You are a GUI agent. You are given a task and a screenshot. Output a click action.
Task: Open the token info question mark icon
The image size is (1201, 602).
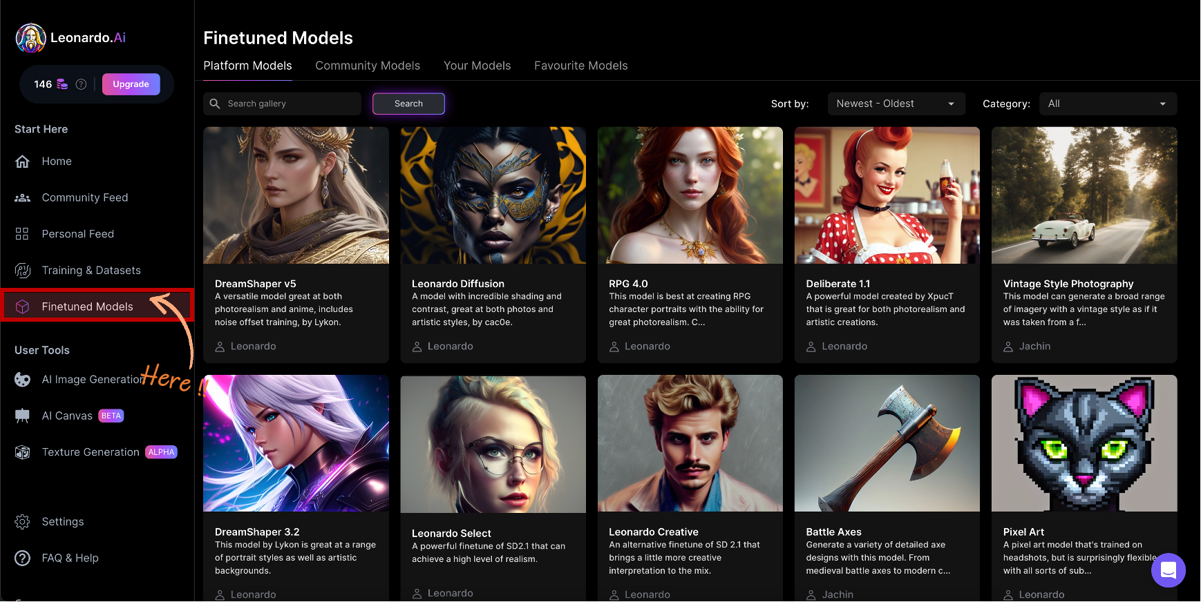(81, 84)
